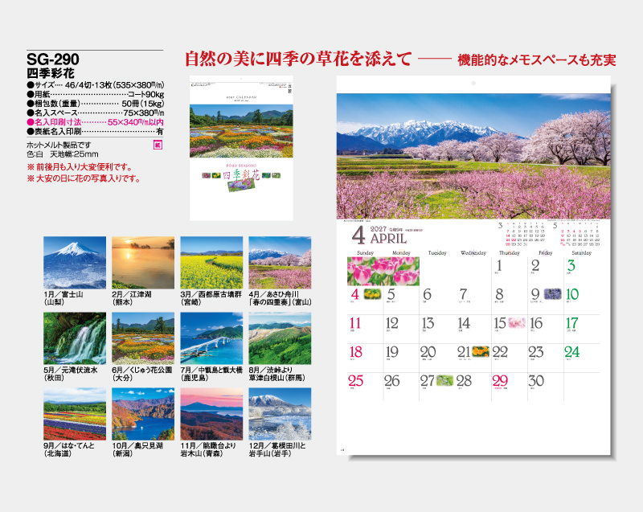
Task: Click the October 奥只見湖 autumn lake thumbnail
Action: pyautogui.click(x=143, y=414)
